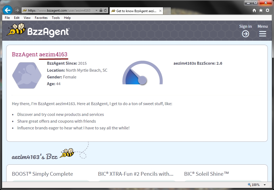
Task: Open 'BOOST® Simply Complete' campaign link
Action: pyautogui.click(x=42, y=174)
